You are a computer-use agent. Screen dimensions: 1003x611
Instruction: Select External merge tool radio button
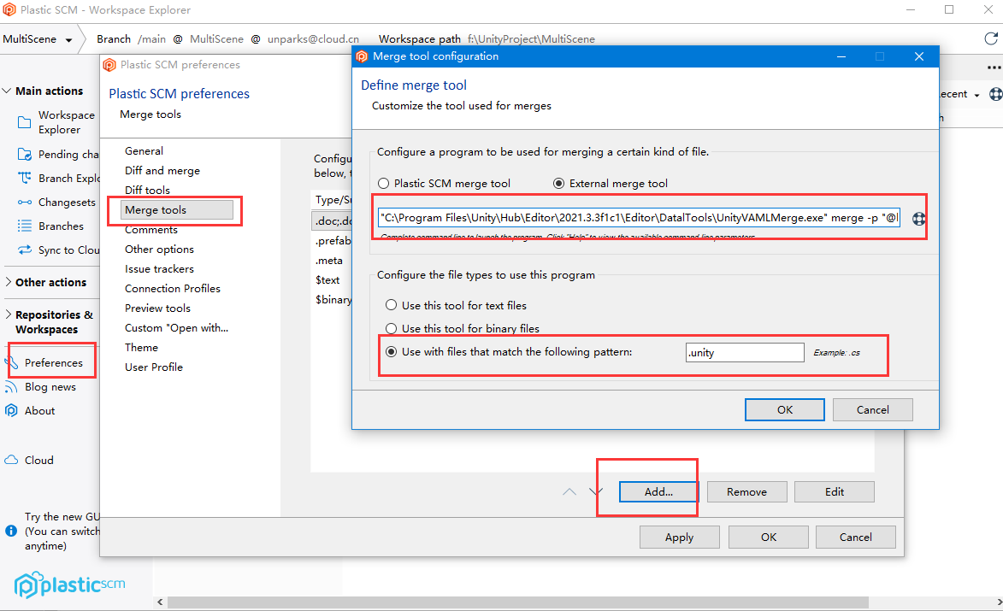tap(558, 184)
